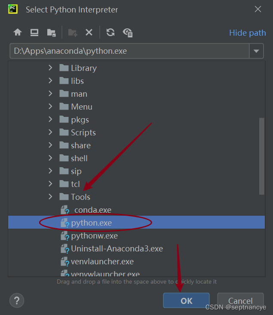Select the share folder name
This screenshot has width=273, height=315.
tap(81, 145)
